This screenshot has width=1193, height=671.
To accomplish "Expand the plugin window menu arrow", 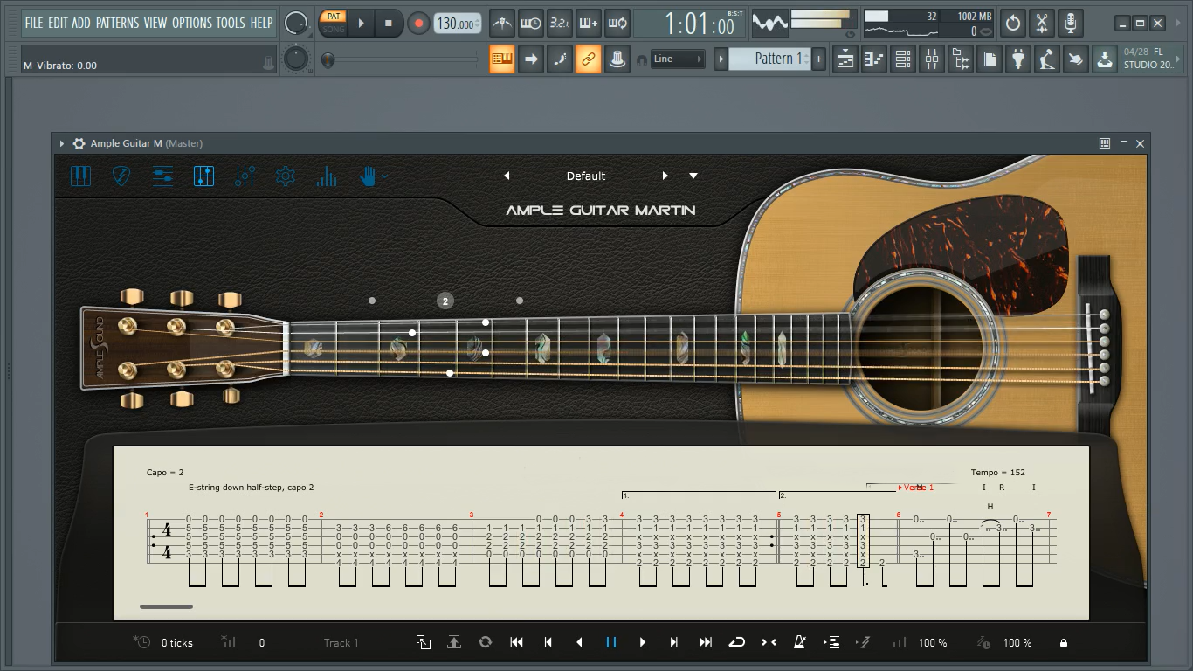I will click(x=62, y=143).
